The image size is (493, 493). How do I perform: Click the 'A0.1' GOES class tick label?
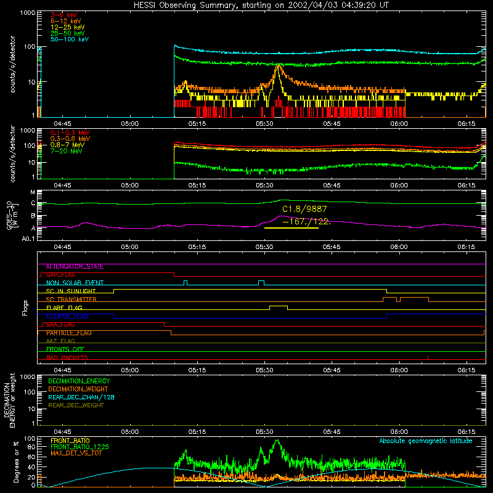(x=28, y=238)
